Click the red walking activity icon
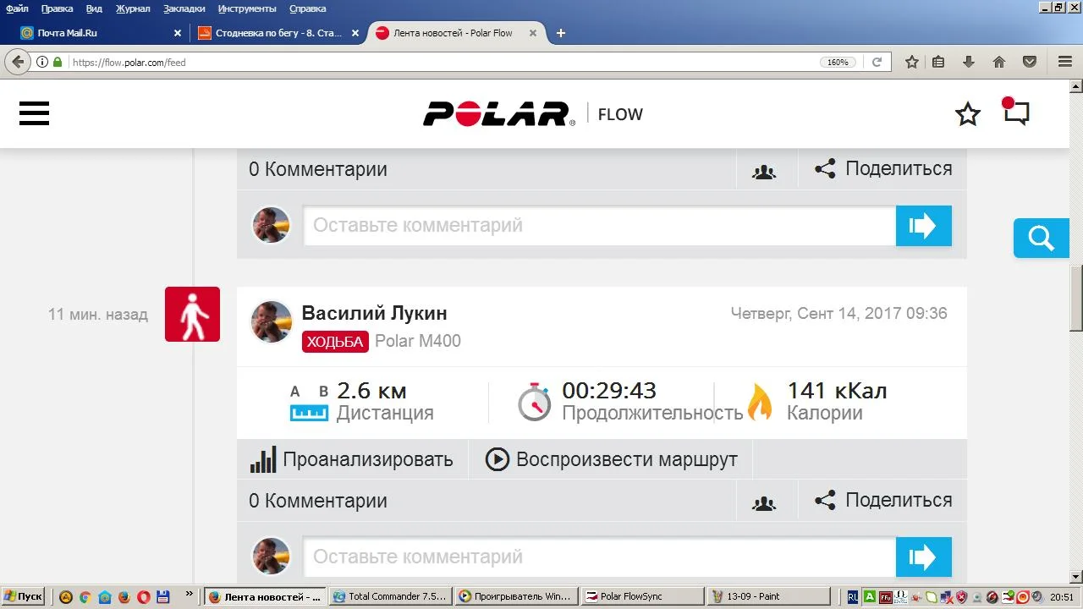 192,314
